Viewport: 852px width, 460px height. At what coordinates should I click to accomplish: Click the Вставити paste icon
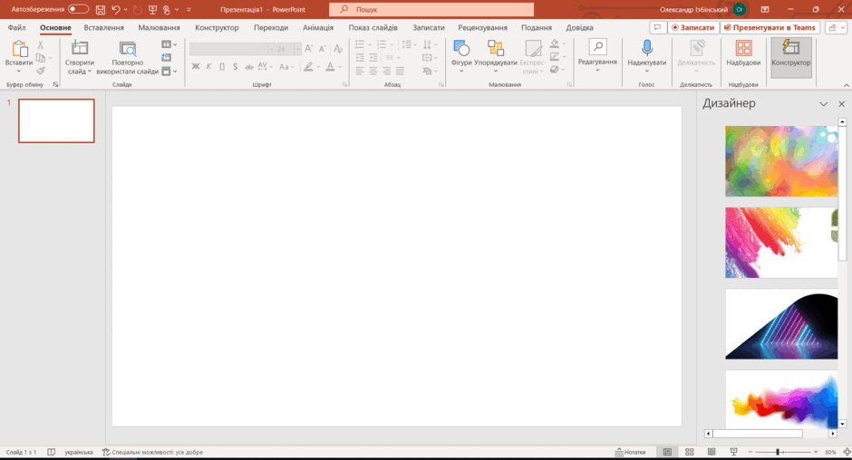pos(20,49)
